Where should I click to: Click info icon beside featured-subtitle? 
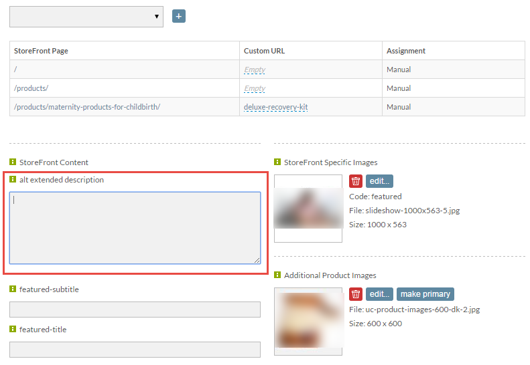[x=13, y=289]
